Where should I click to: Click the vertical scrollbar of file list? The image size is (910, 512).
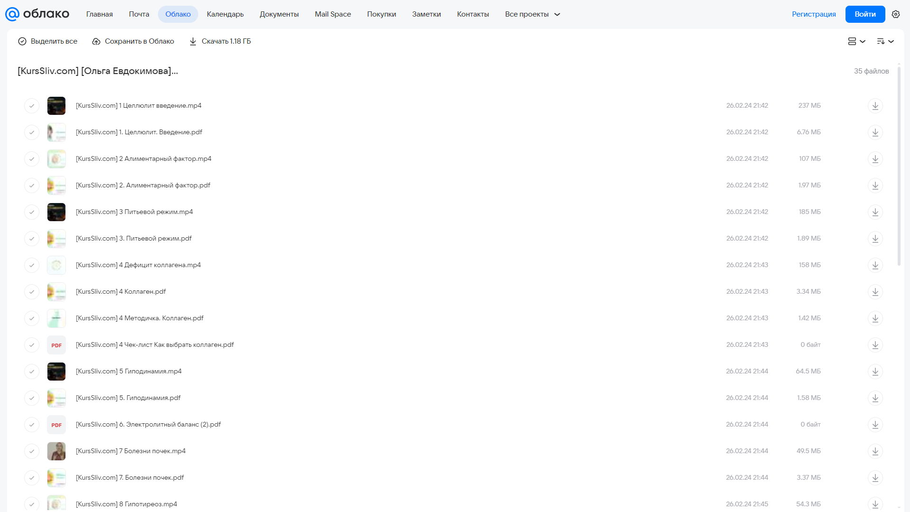(899, 166)
